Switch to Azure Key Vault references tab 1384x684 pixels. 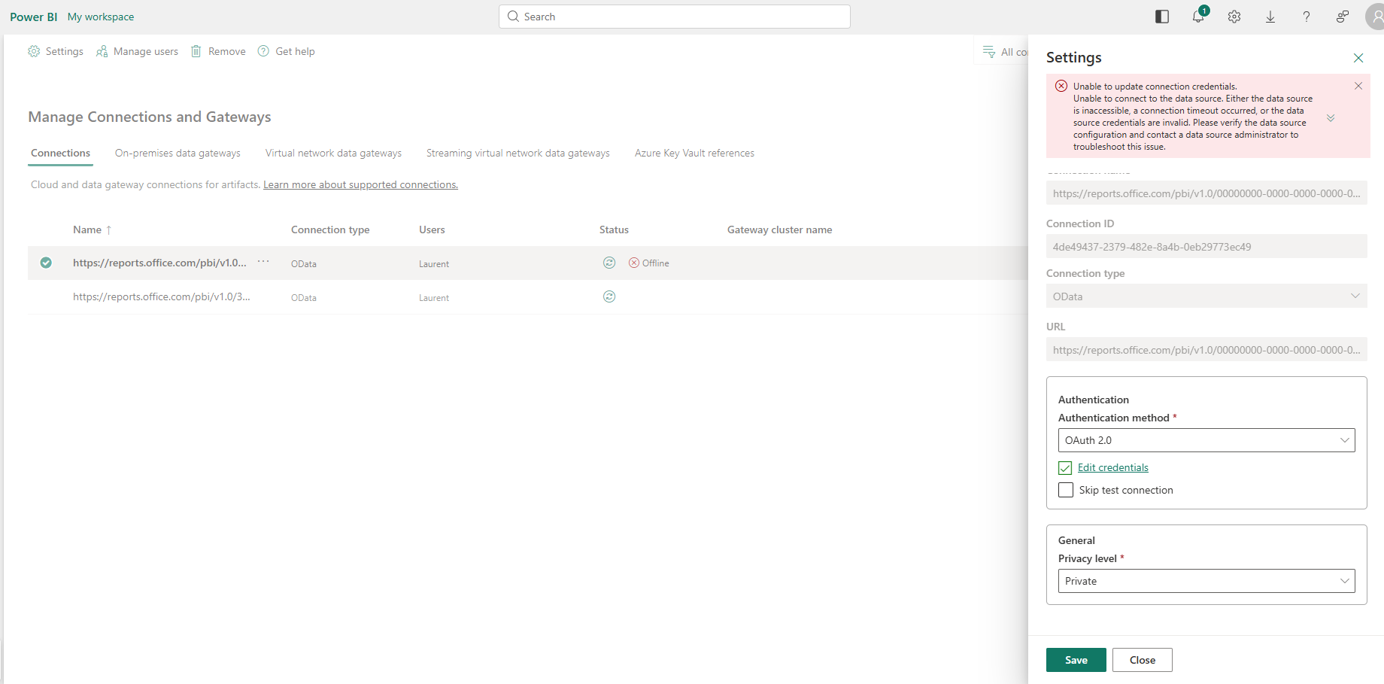694,153
